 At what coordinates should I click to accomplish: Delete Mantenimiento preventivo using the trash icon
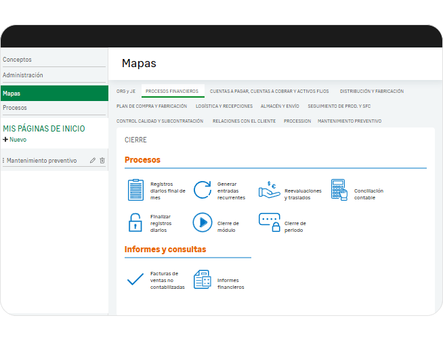(x=102, y=161)
